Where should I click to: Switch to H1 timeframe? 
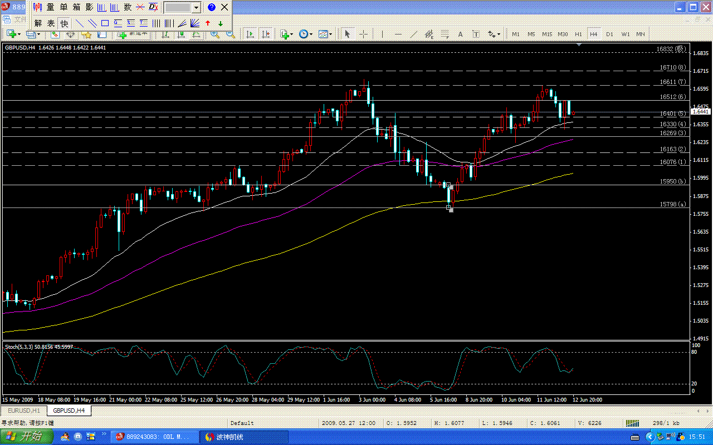click(578, 34)
